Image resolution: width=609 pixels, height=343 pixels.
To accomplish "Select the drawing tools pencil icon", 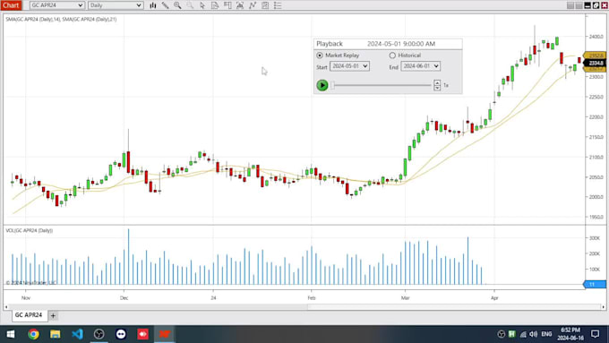I will click(x=165, y=5).
